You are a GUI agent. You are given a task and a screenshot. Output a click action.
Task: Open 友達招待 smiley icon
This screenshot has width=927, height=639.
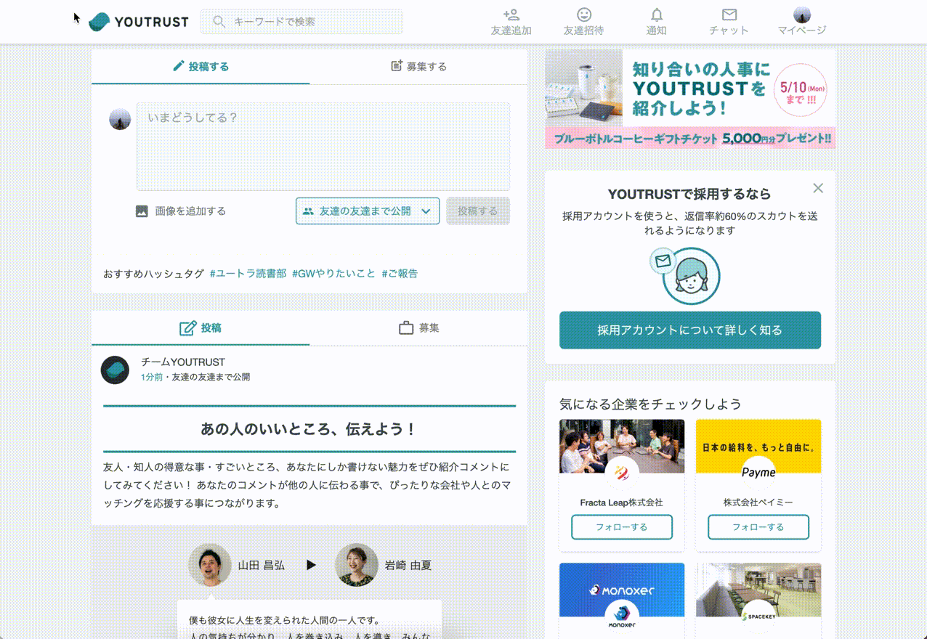[x=583, y=15]
